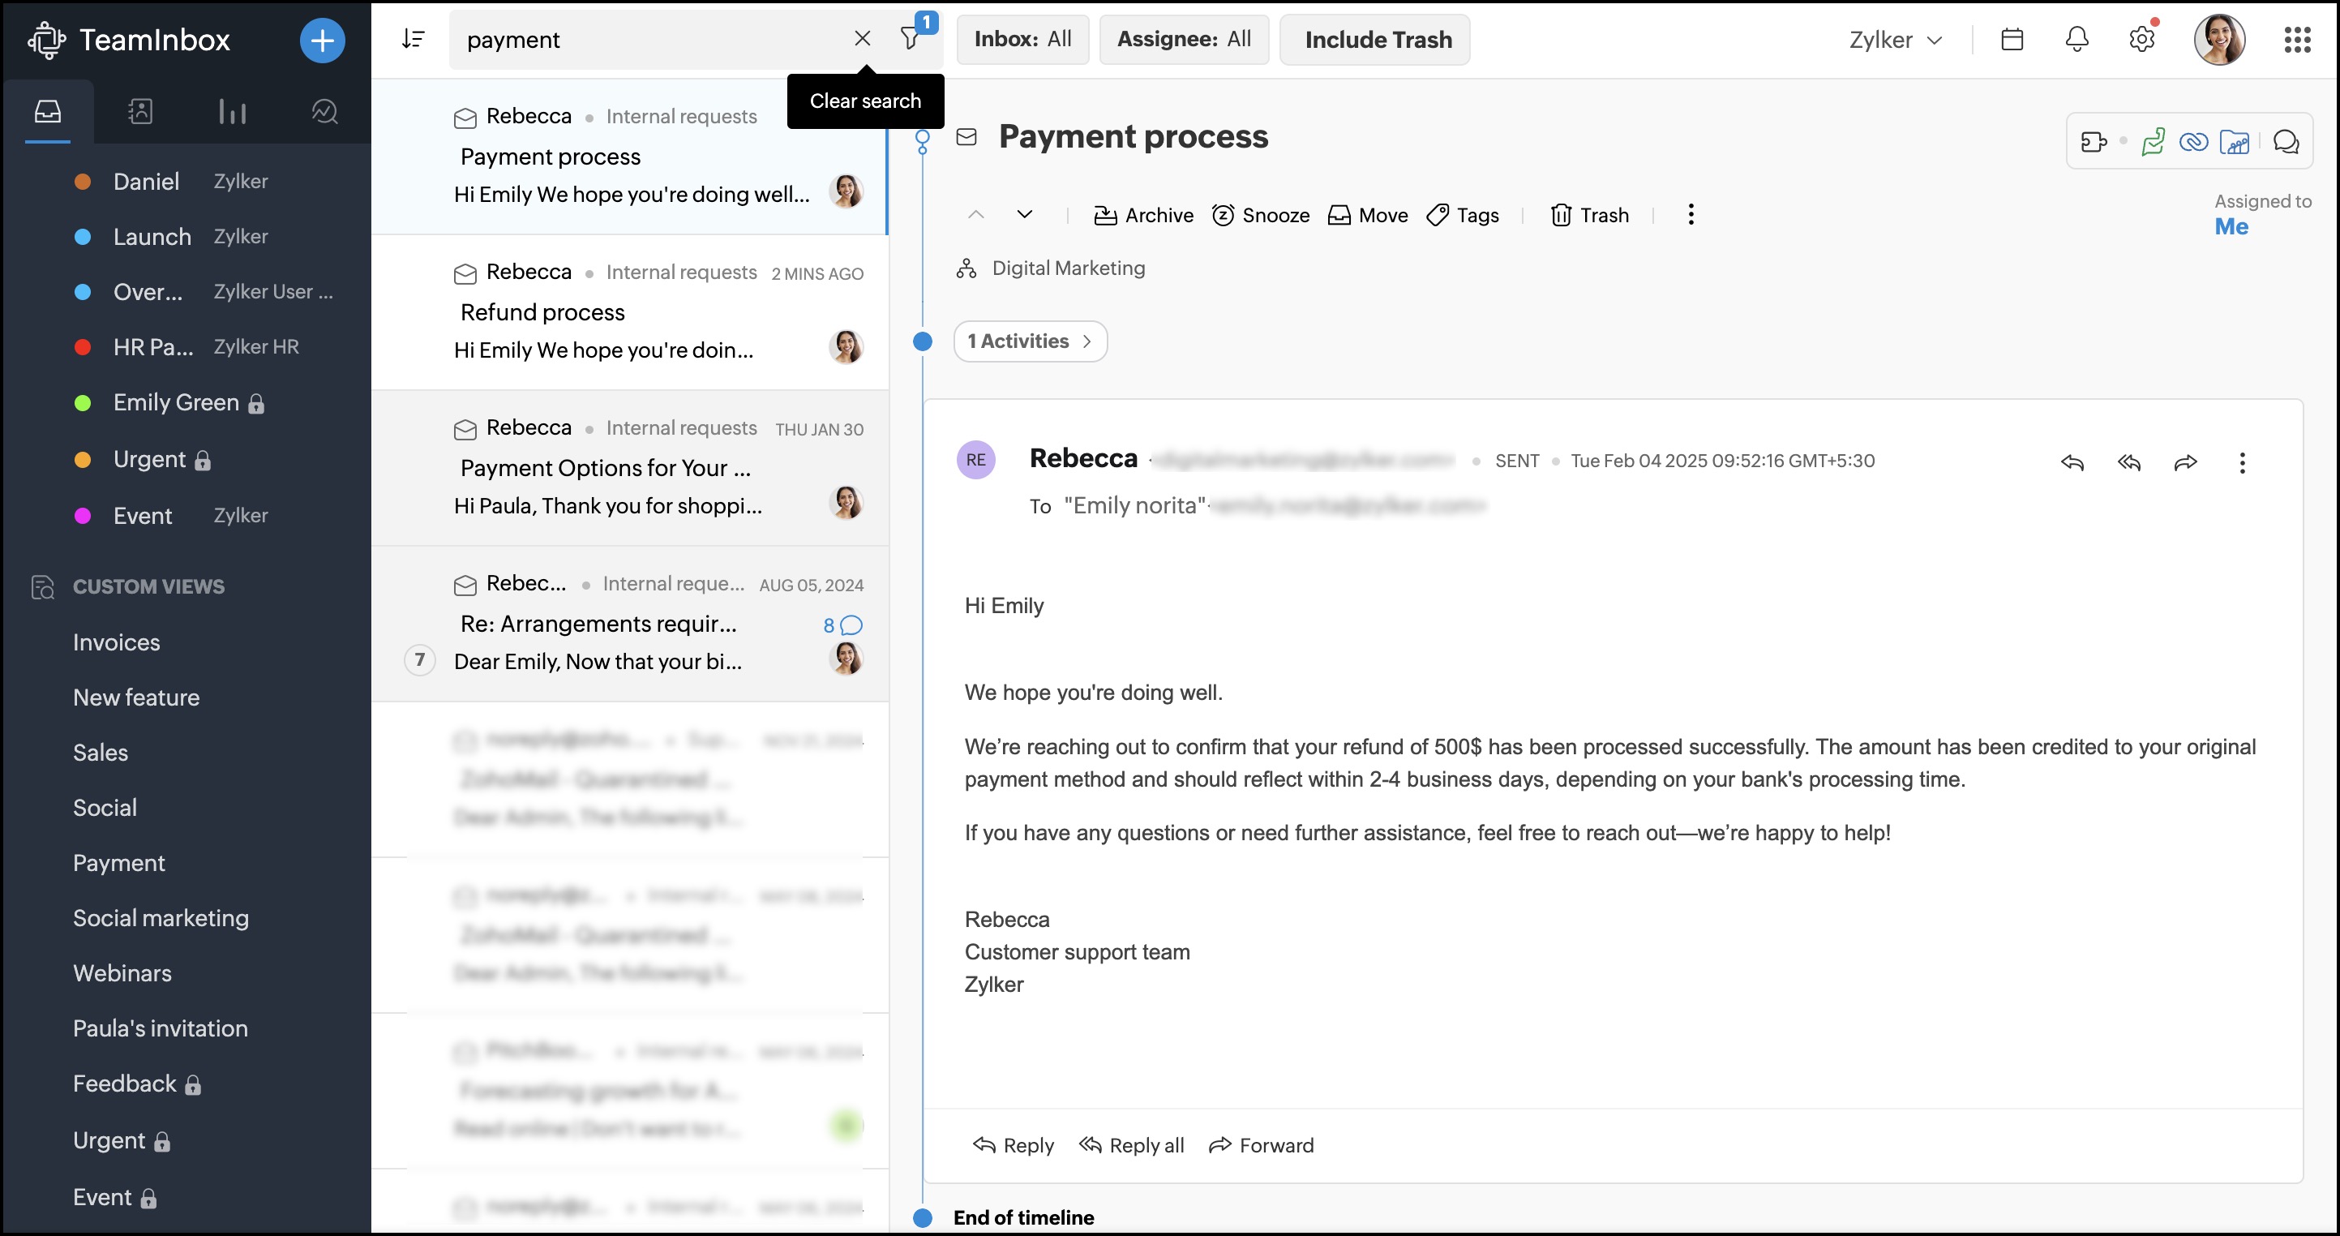The height and width of the screenshot is (1236, 2340).
Task: Click the sort order icon beside search
Action: (414, 39)
